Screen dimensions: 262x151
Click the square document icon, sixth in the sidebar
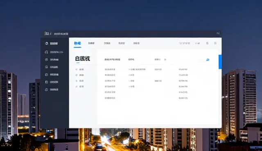pyautogui.click(x=46, y=82)
